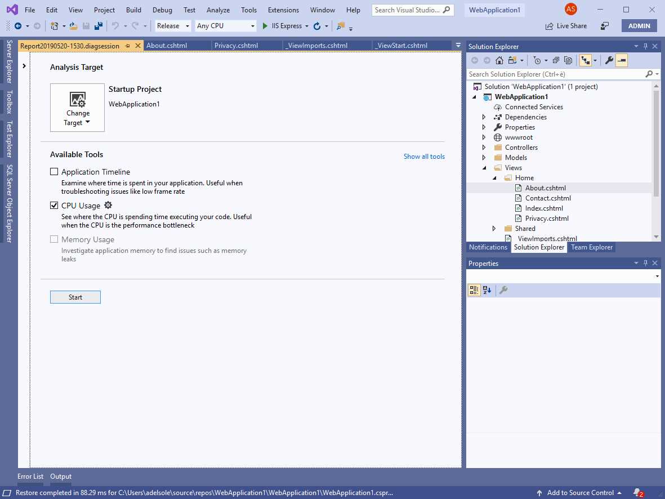Click the disabled Memory Usage checkbox

[54, 239]
